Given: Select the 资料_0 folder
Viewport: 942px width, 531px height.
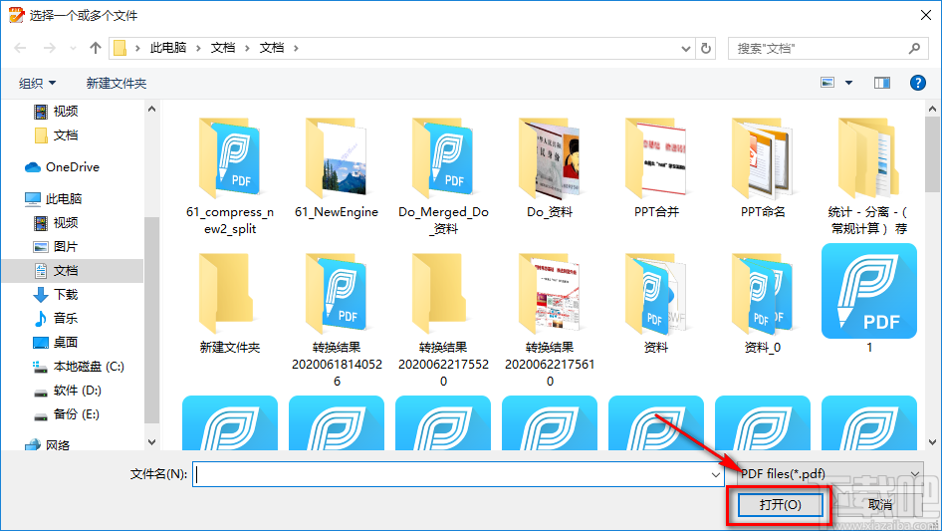Looking at the screenshot, I should [763, 304].
